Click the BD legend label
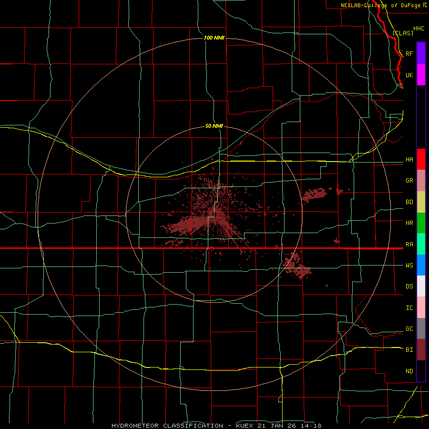 (x=409, y=202)
